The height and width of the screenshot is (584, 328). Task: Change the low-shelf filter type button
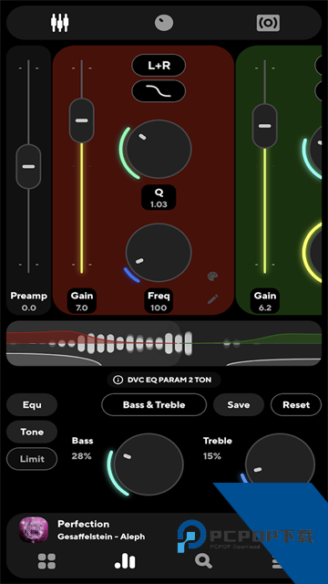(159, 91)
